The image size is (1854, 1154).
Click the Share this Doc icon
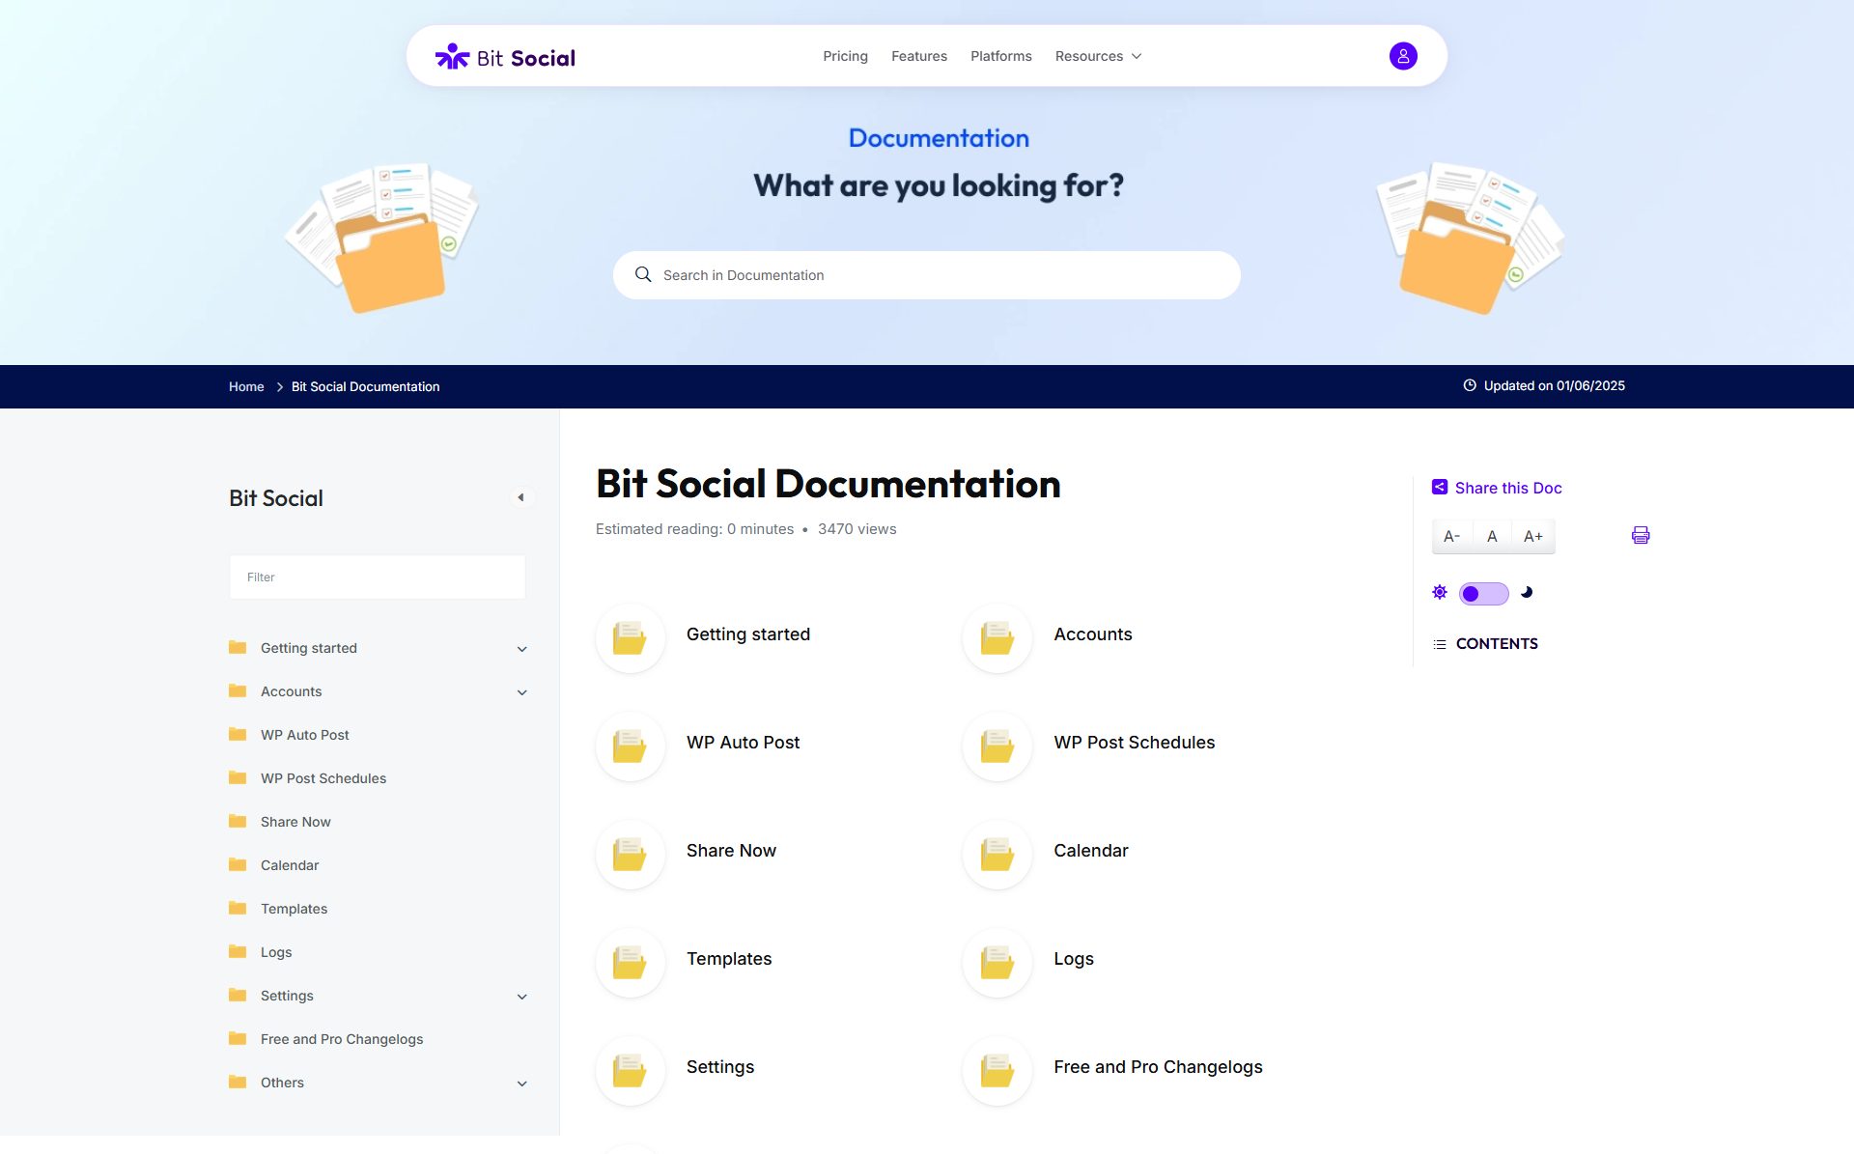1439,488
